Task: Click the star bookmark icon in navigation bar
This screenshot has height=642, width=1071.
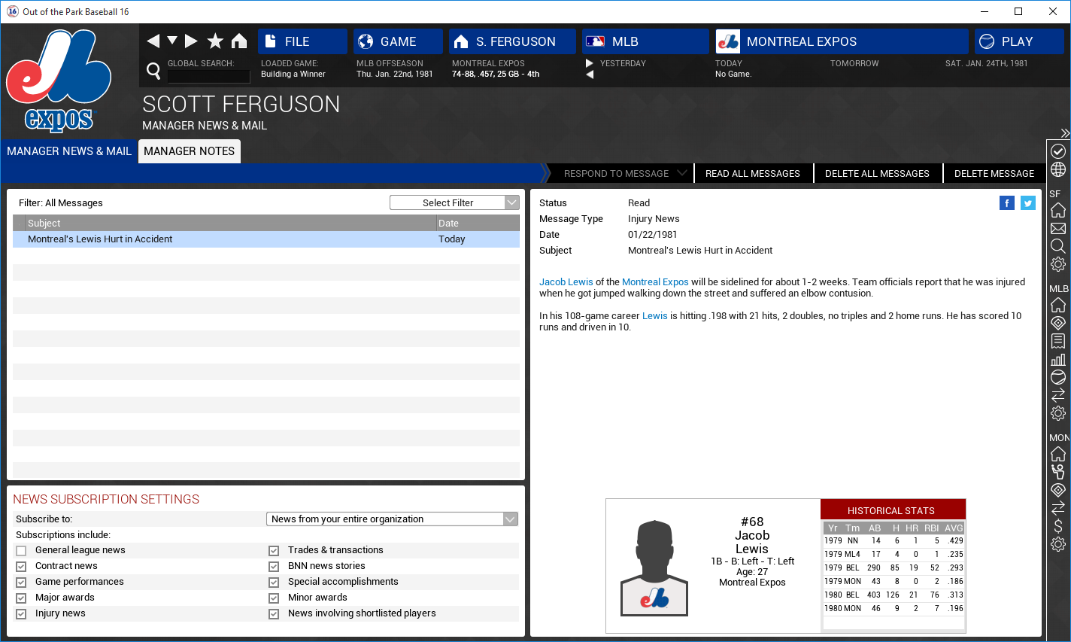Action: 215,41
